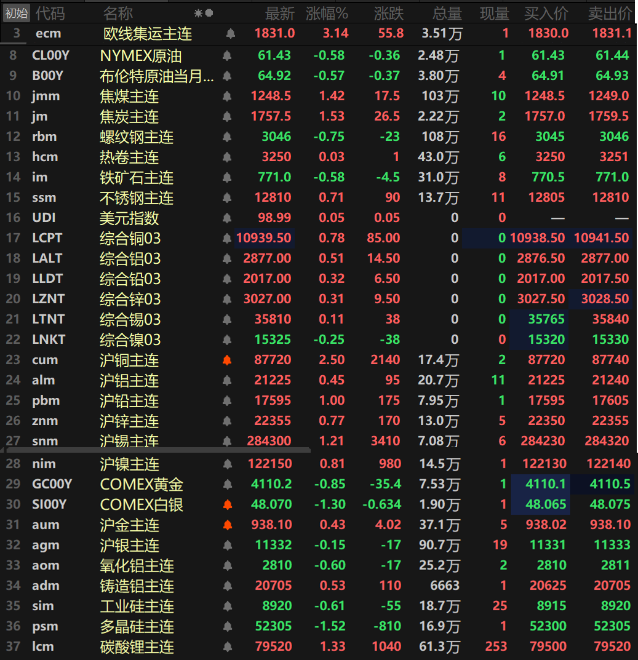Image resolution: width=638 pixels, height=660 pixels.
Task: Set an alert on 螺纹钢主连 bell
Action: coord(227,137)
